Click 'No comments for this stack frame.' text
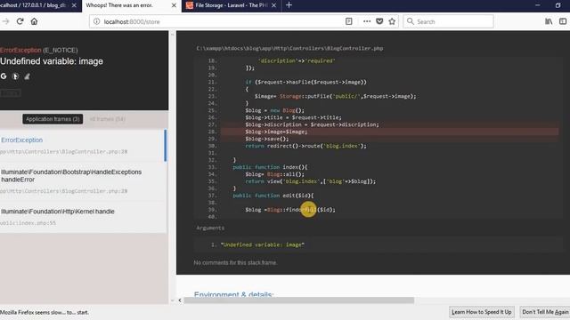Image resolution: width=570 pixels, height=320 pixels. (235, 263)
